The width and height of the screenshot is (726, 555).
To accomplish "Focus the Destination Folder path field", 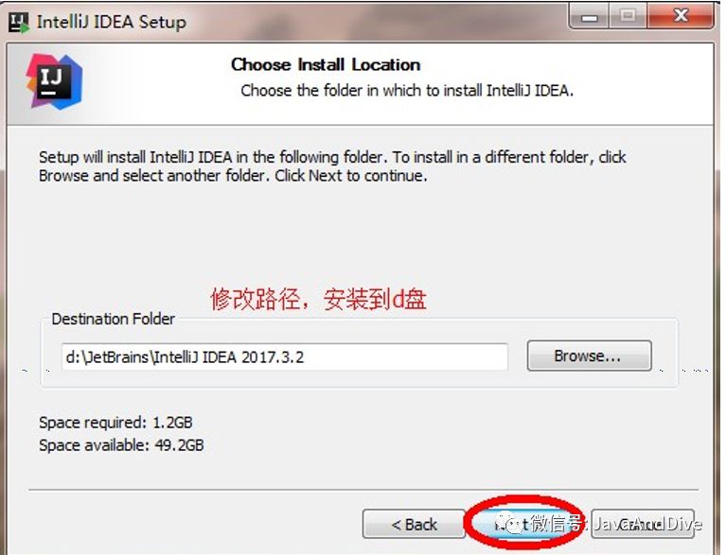I will tap(285, 356).
